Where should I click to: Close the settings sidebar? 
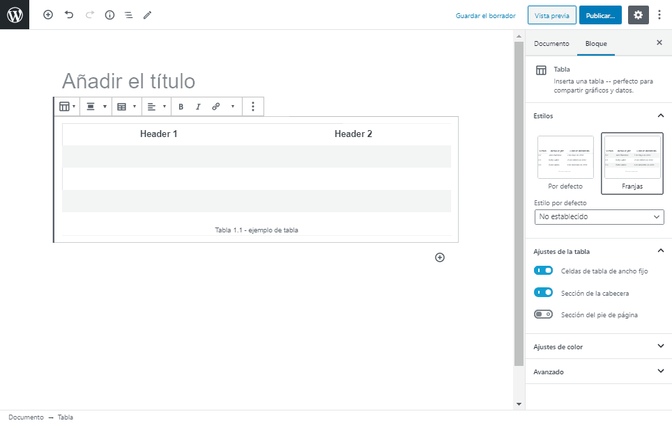point(659,42)
